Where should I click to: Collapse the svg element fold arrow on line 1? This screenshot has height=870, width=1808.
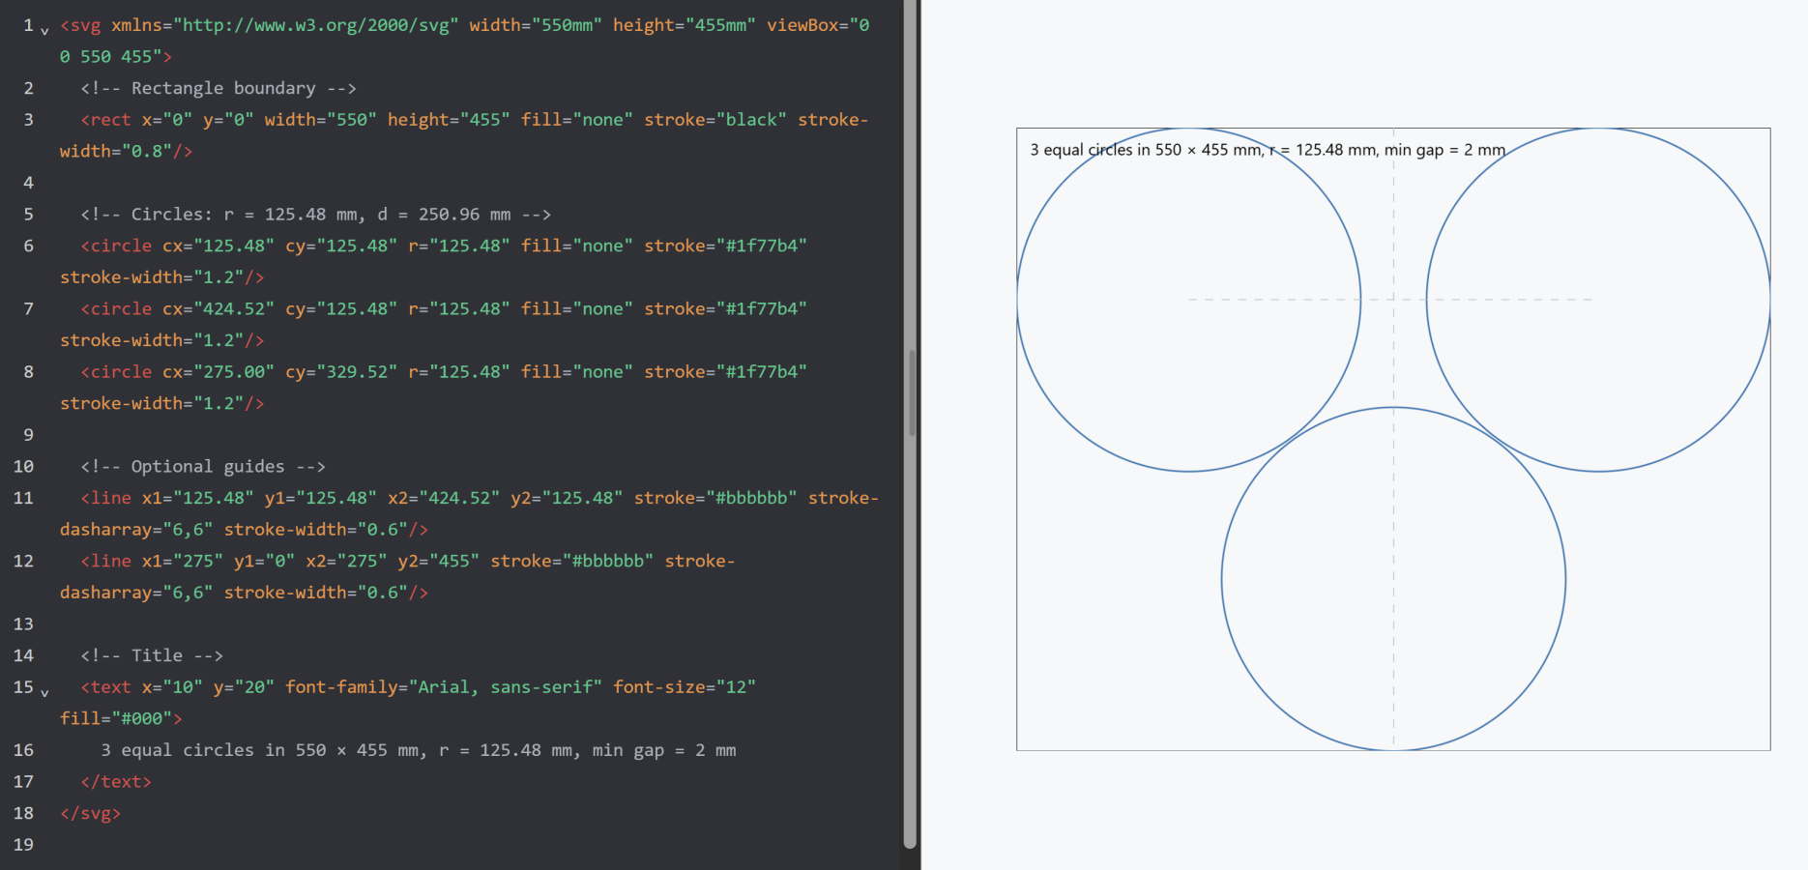pos(44,30)
